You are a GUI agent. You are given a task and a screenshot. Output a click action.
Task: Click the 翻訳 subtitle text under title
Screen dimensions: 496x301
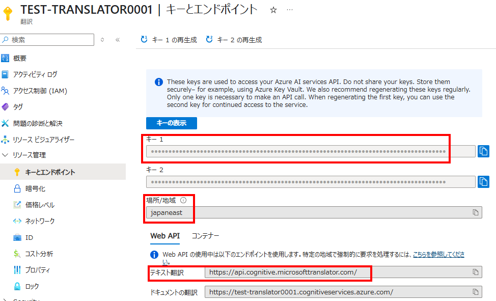tap(26, 21)
